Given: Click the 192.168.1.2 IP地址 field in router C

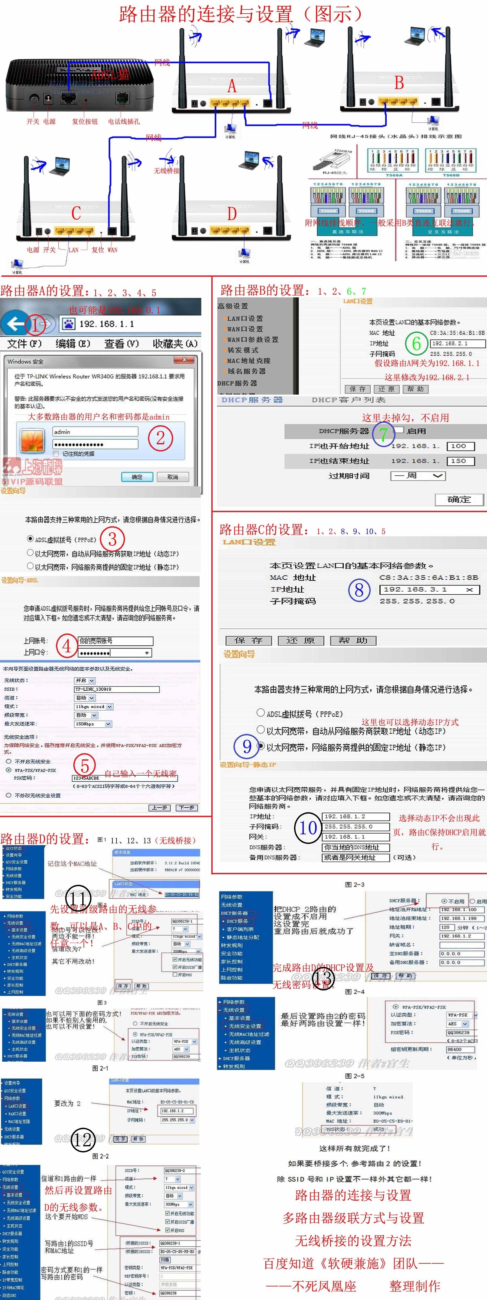Looking at the screenshot, I should pos(356,817).
